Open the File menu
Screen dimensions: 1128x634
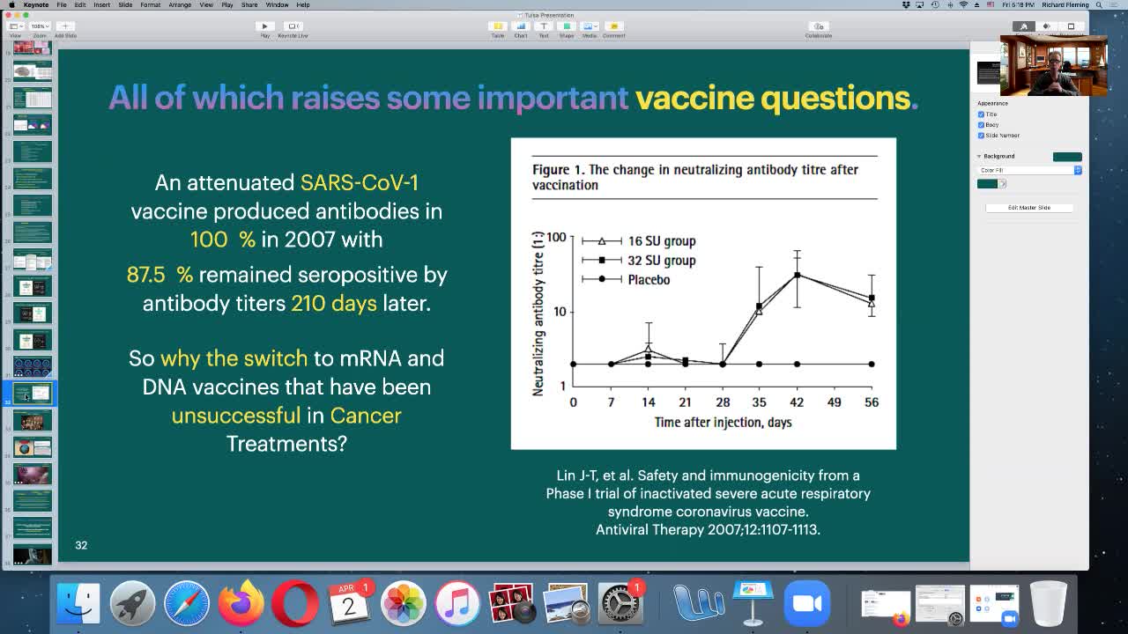pos(62,4)
